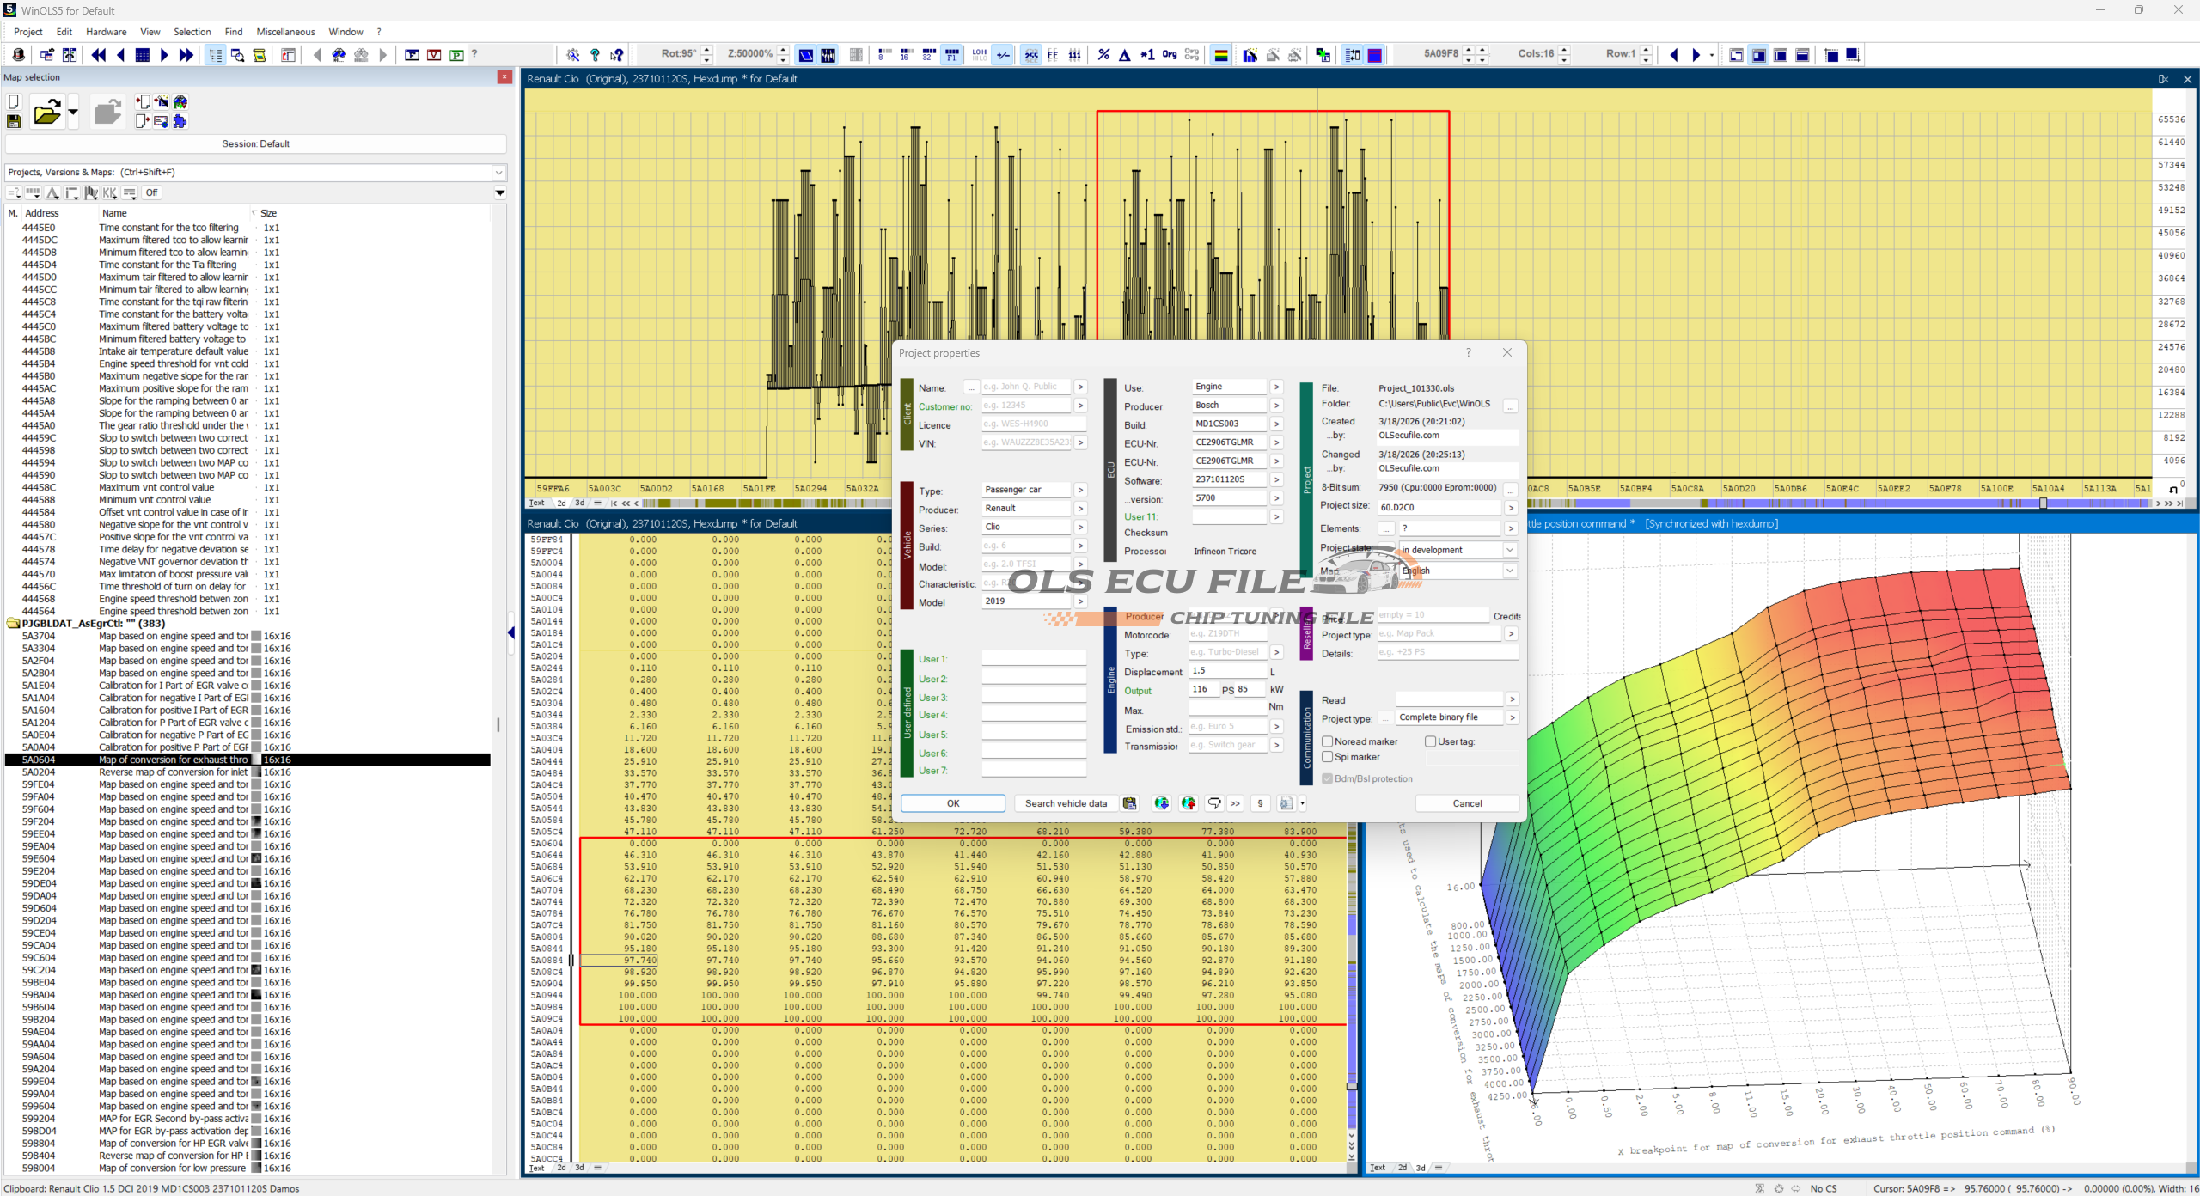Click the fast-forward double arrow icon
The height and width of the screenshot is (1196, 2200).
click(x=186, y=55)
